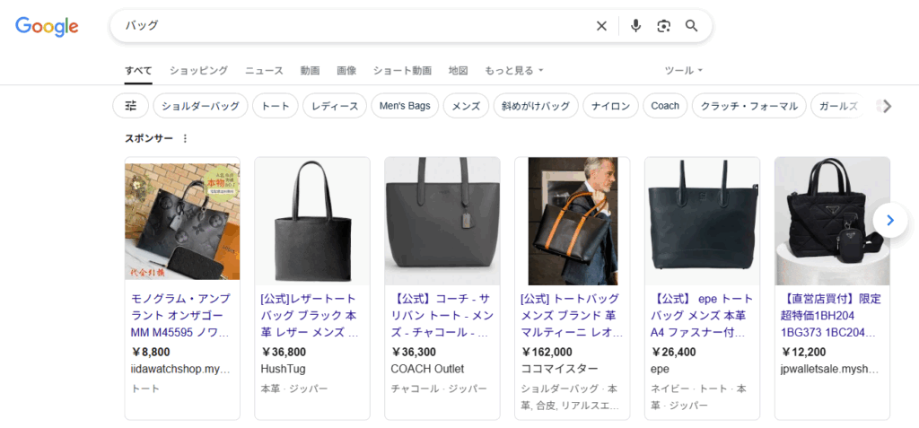919x428 pixels.
Task: Open the quilted black bag image
Action: click(x=832, y=221)
